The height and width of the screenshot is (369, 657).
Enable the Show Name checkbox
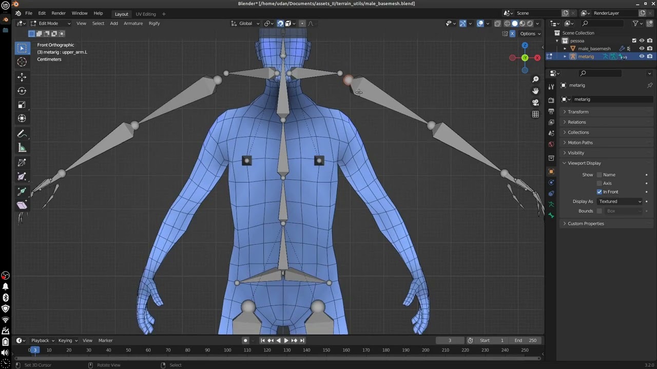point(599,175)
